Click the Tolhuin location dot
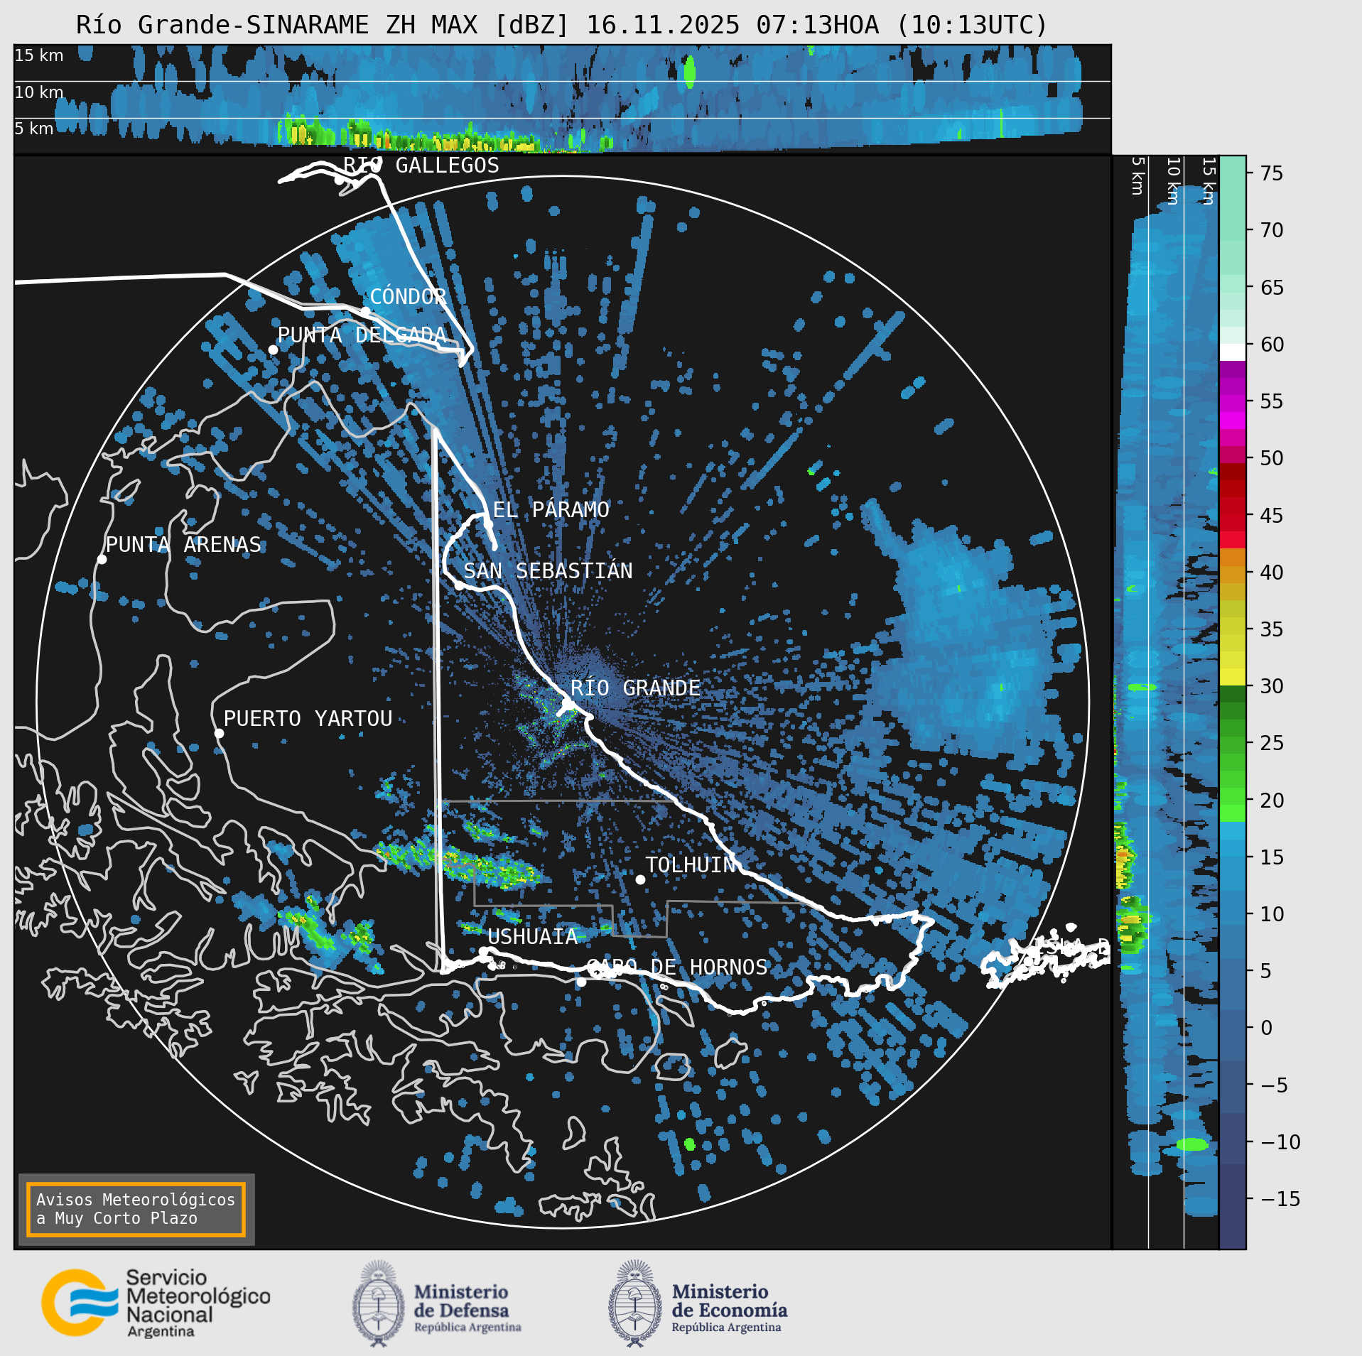Screen dimensions: 1362x1356 click(x=640, y=879)
